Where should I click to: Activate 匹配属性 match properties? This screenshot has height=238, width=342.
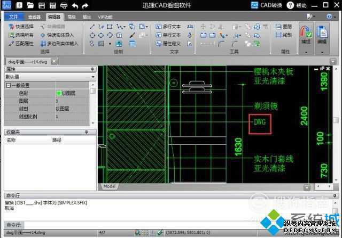pos(21,44)
